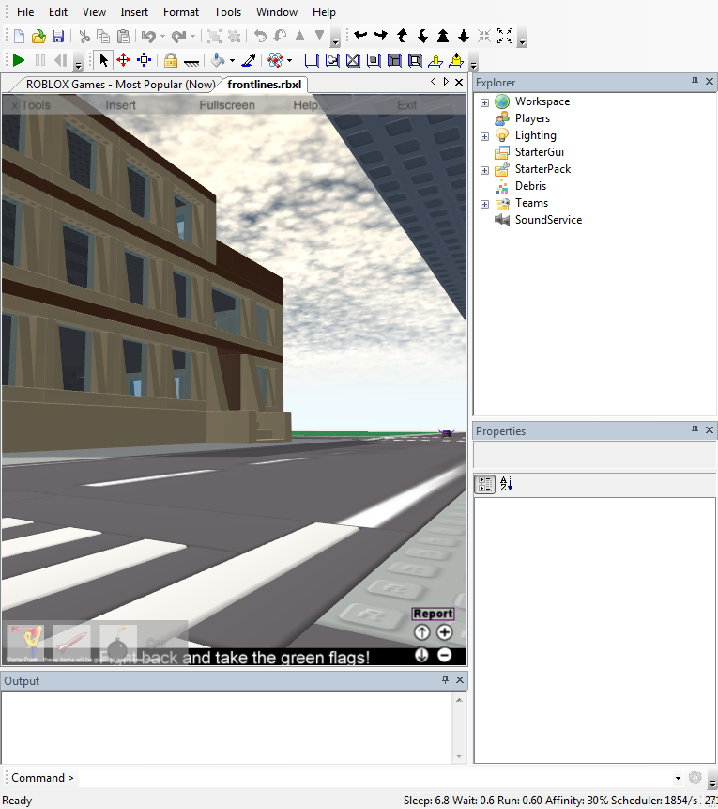Screen dimensions: 718x809
Task: Expand the Teams tree node
Action: 484,204
